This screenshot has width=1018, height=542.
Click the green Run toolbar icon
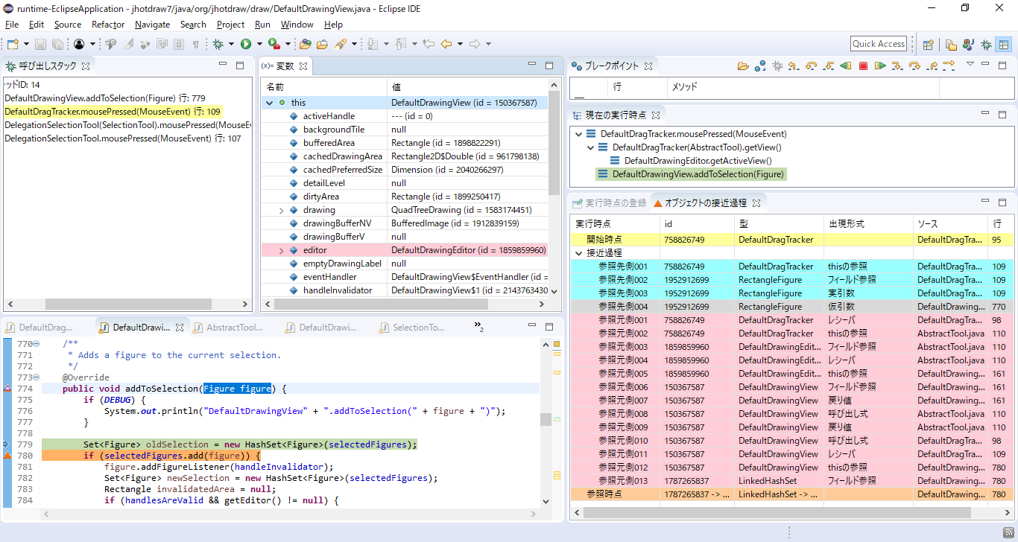246,44
